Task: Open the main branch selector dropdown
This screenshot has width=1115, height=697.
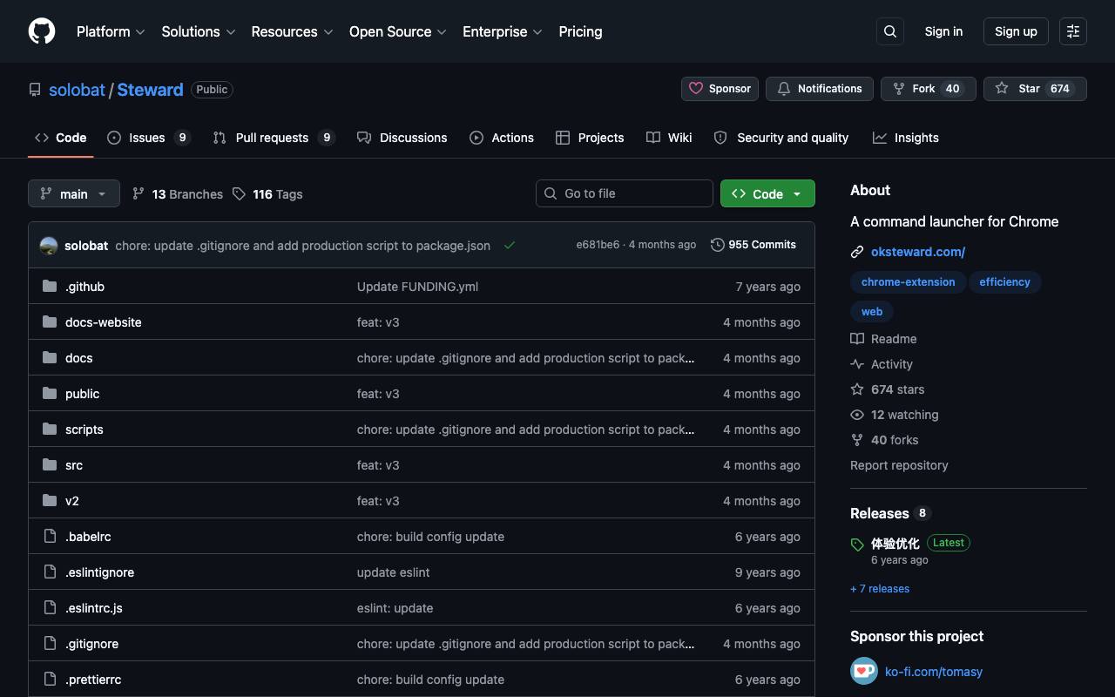Action: pos(74,193)
